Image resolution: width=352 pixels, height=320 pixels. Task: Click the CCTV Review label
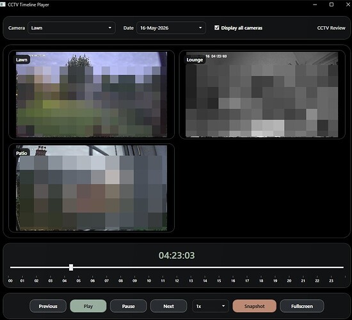click(x=331, y=28)
